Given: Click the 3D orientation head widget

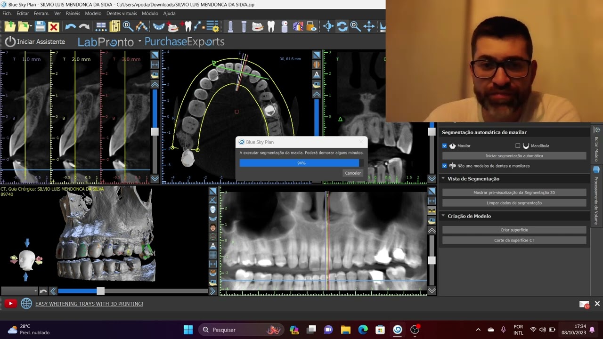Looking at the screenshot, I should coord(27,259).
